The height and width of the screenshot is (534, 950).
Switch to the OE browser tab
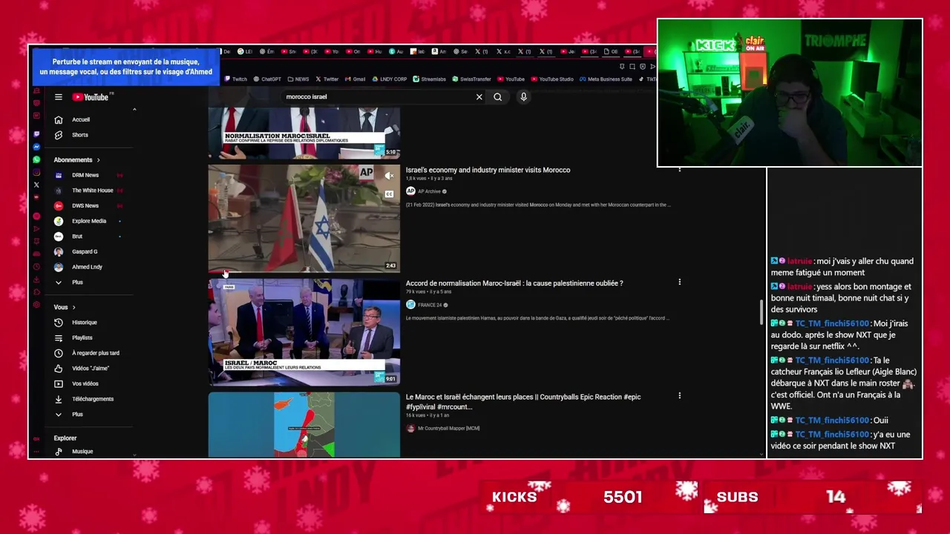(x=612, y=52)
